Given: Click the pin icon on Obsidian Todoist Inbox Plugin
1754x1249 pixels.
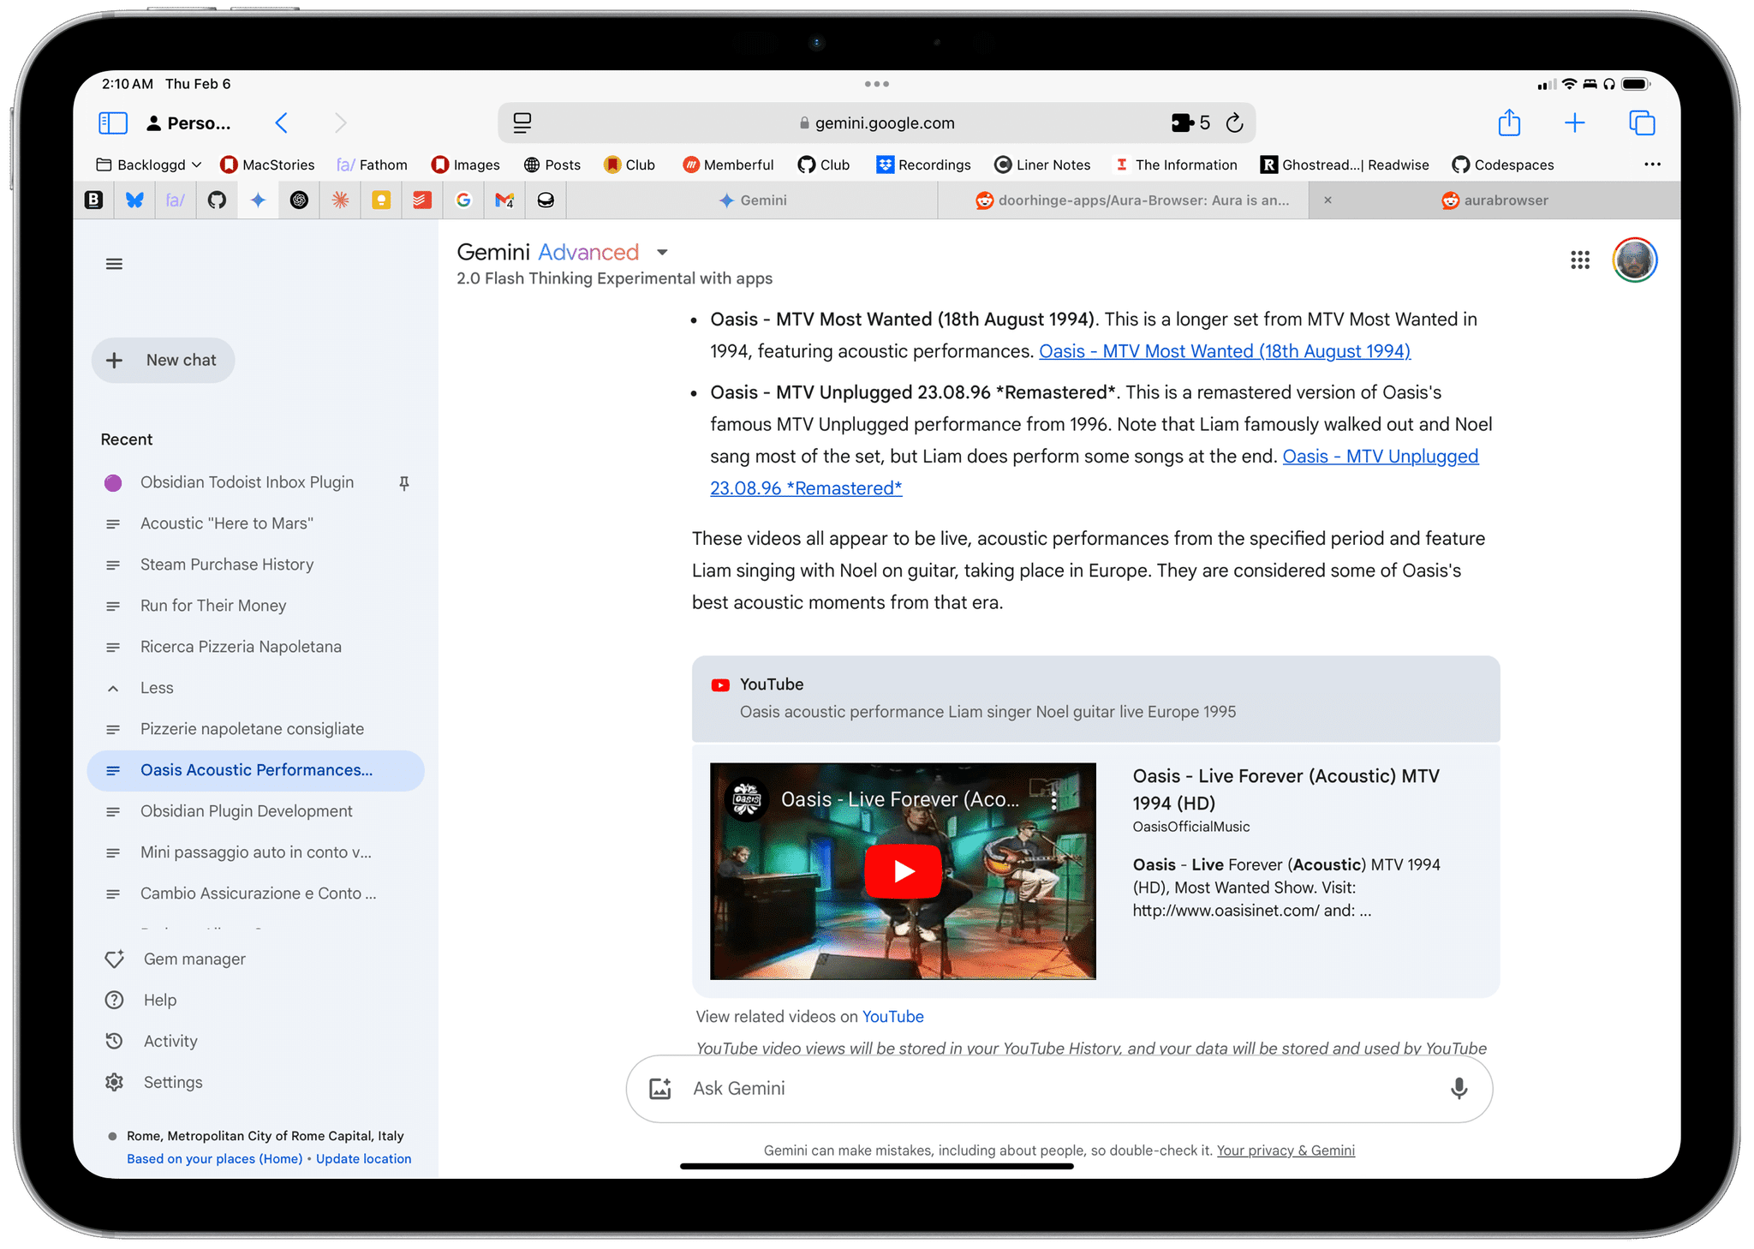Looking at the screenshot, I should pyautogui.click(x=404, y=483).
